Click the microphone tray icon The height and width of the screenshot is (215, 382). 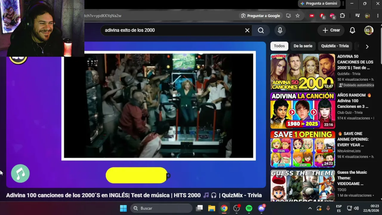pos(328,208)
